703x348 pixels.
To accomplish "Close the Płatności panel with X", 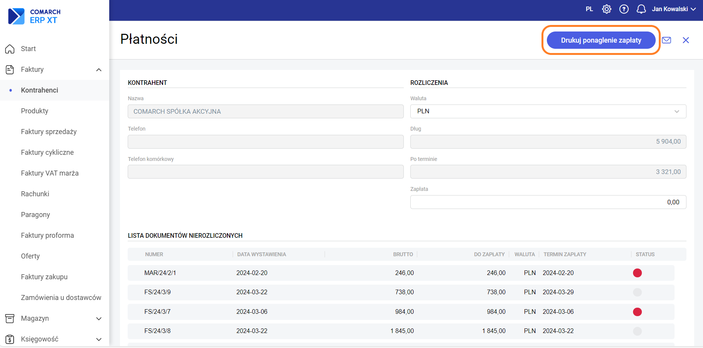I will point(686,40).
